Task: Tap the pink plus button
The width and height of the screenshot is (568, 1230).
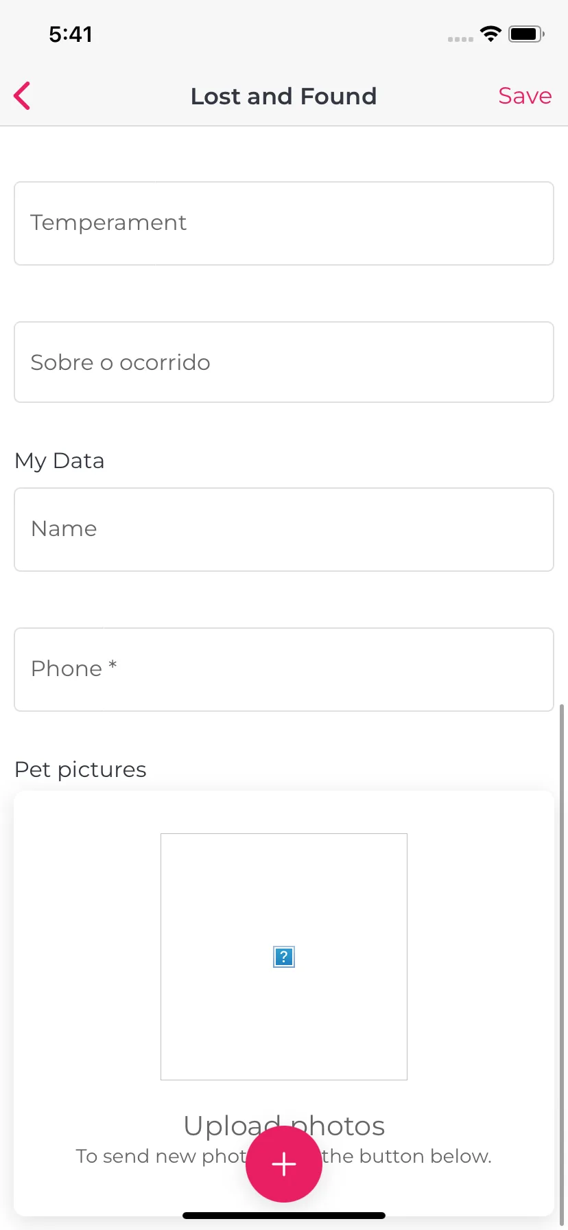Action: point(284,1164)
